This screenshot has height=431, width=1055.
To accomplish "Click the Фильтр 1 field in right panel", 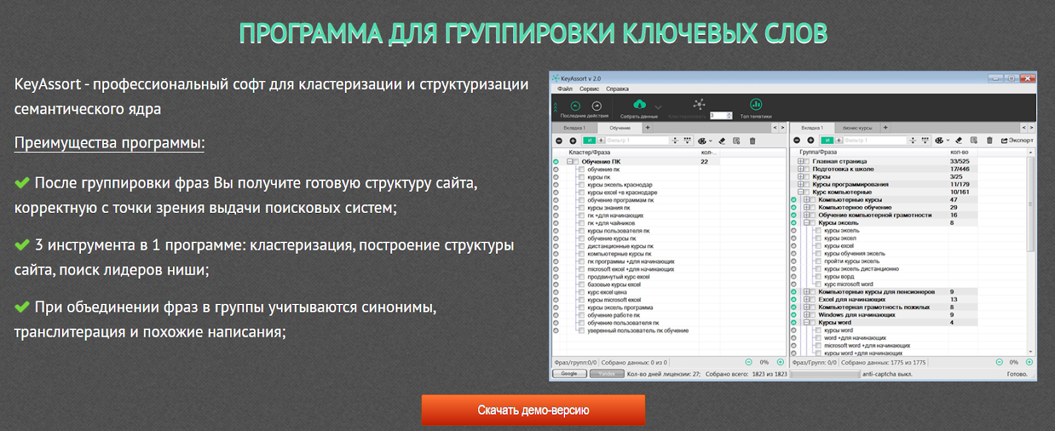I will click(x=875, y=140).
